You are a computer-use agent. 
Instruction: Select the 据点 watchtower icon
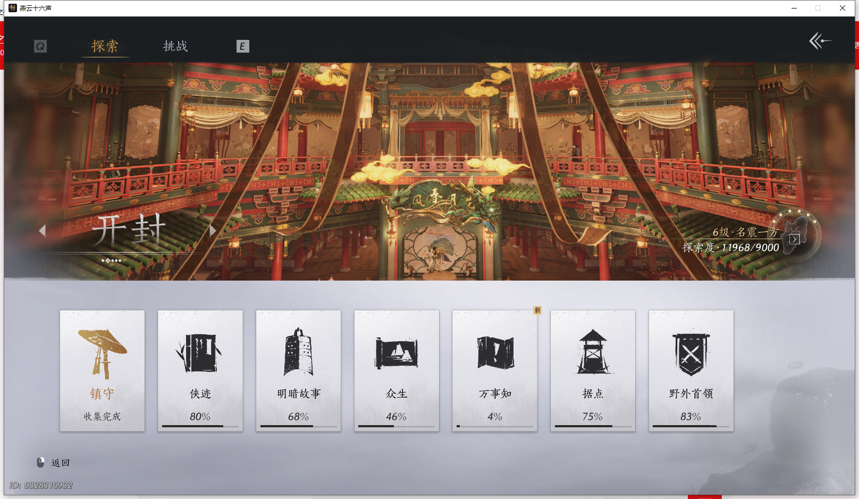coord(593,351)
